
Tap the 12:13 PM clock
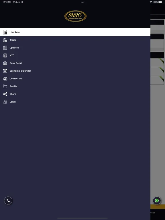pos(7,2)
